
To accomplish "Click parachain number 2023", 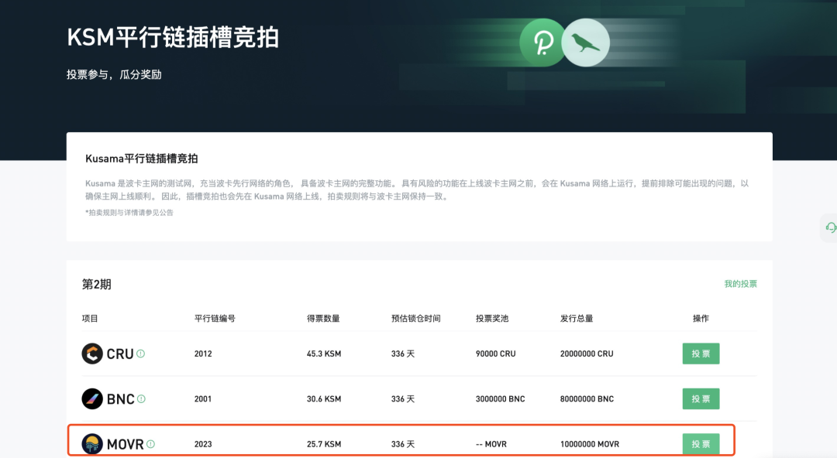I will tap(203, 443).
